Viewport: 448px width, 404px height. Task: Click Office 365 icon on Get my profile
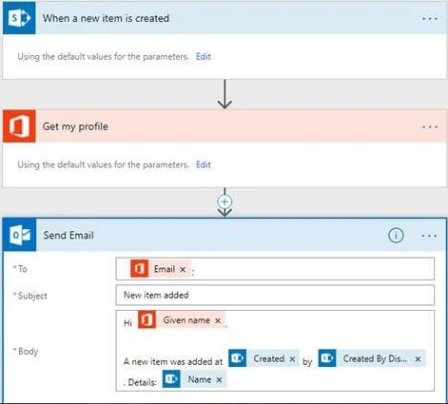point(19,126)
